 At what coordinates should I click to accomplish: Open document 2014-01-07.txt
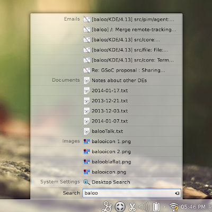tap(107, 121)
